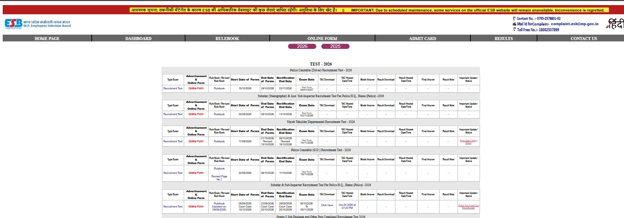Select start date 24/09/2026 in Subedar (Stenographer) row
Image resolution: width=624 pixels, height=218 pixels.
[x=245, y=114]
